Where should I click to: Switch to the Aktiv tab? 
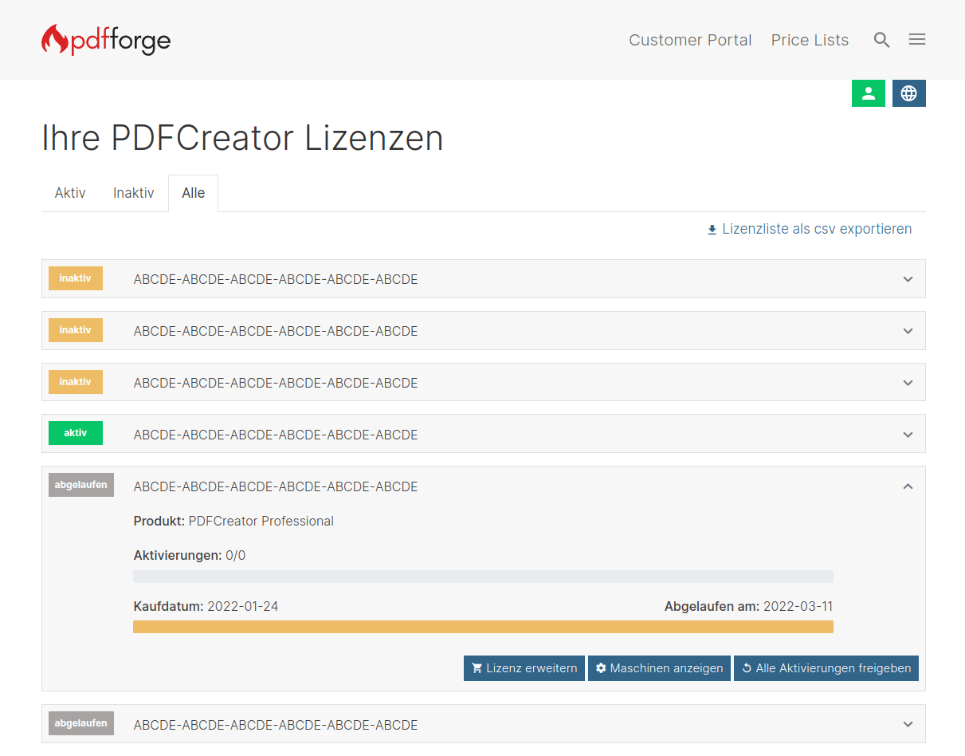tap(70, 193)
